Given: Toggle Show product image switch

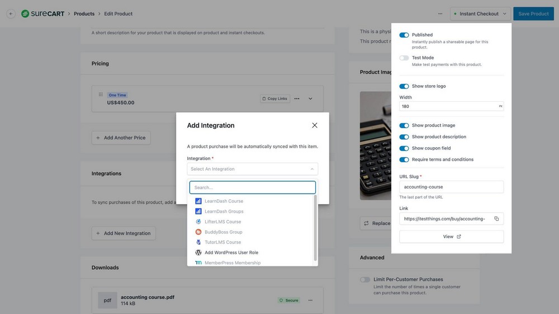Looking at the screenshot, I should tap(404, 125).
